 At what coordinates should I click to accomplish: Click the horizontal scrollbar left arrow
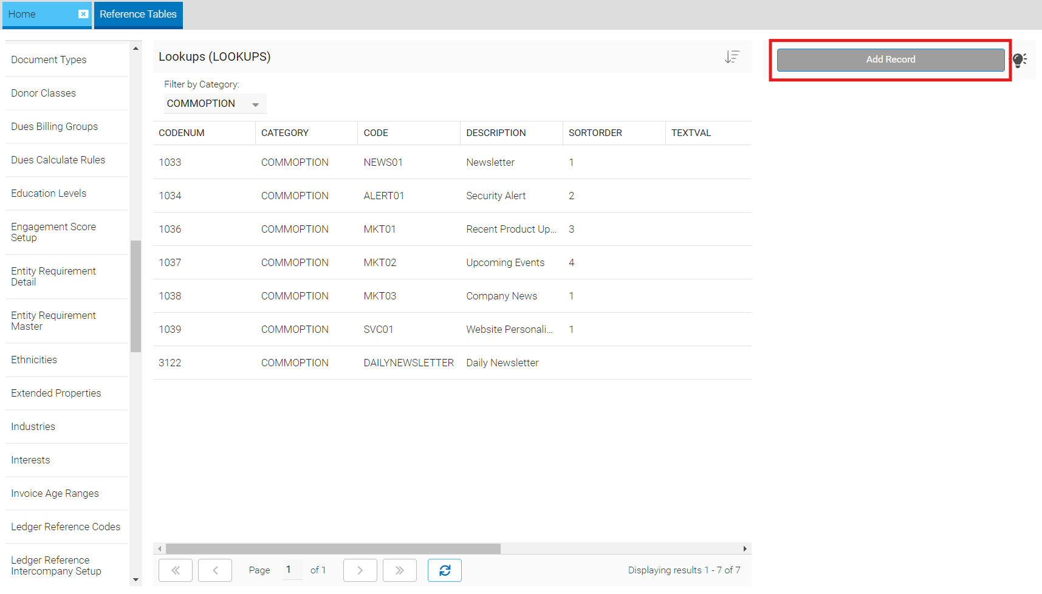click(x=160, y=548)
